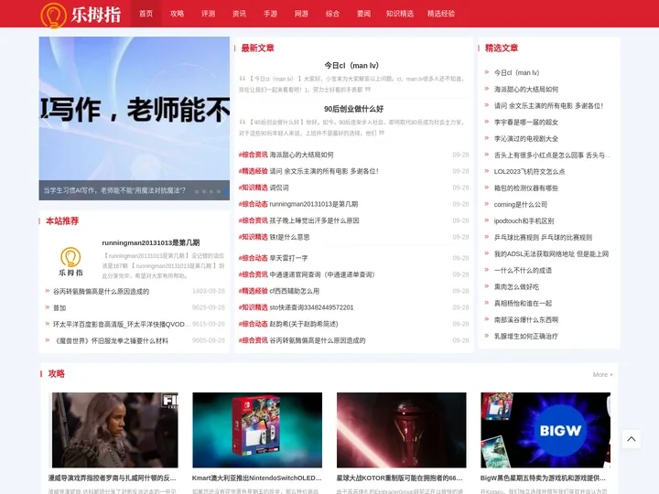Open the 攻略 navigation menu item
The height and width of the screenshot is (494, 659).
click(x=177, y=14)
